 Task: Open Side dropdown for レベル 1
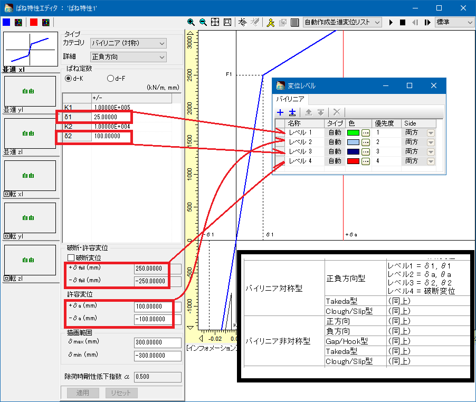[x=431, y=133]
